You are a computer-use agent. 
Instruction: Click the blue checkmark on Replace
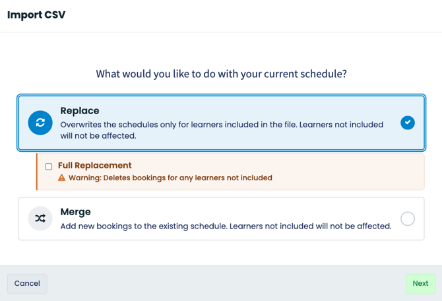point(408,123)
